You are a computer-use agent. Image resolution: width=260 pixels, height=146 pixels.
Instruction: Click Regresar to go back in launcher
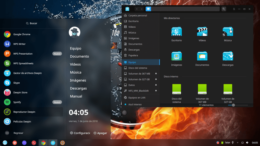click(x=18, y=133)
